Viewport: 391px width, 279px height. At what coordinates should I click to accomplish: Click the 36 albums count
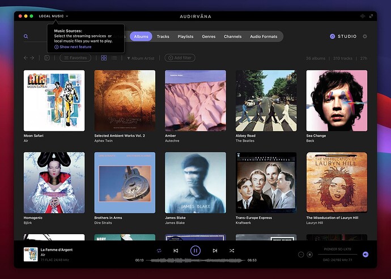tap(316, 58)
